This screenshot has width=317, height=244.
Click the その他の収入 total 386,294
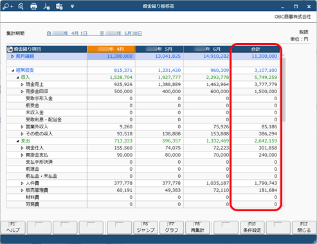pos(268,134)
